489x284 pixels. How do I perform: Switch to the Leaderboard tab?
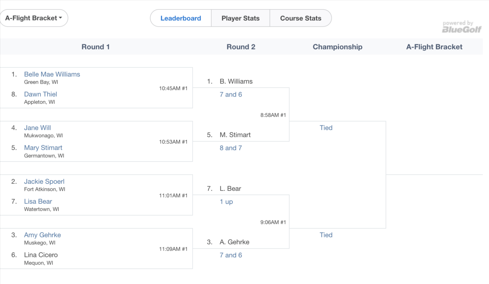coord(180,18)
